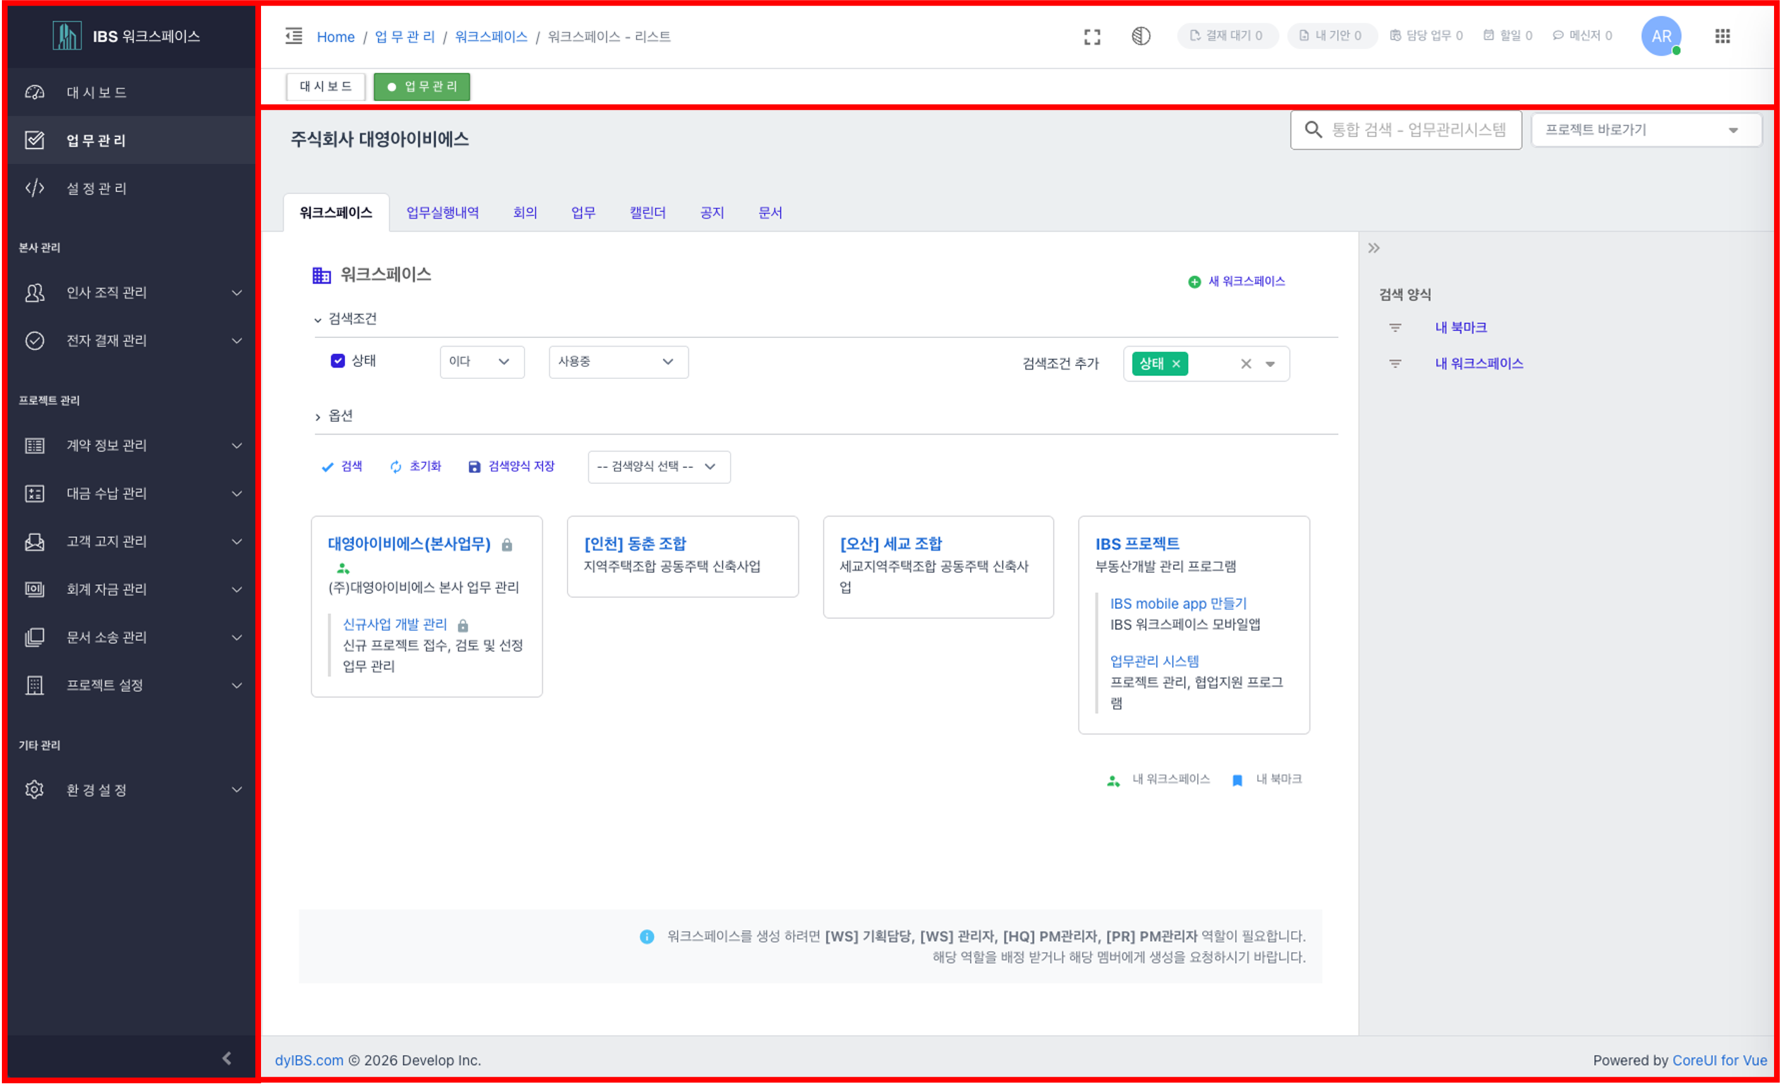
Task: Open the [인천] 동춘 조합 workspace
Action: [x=635, y=544]
